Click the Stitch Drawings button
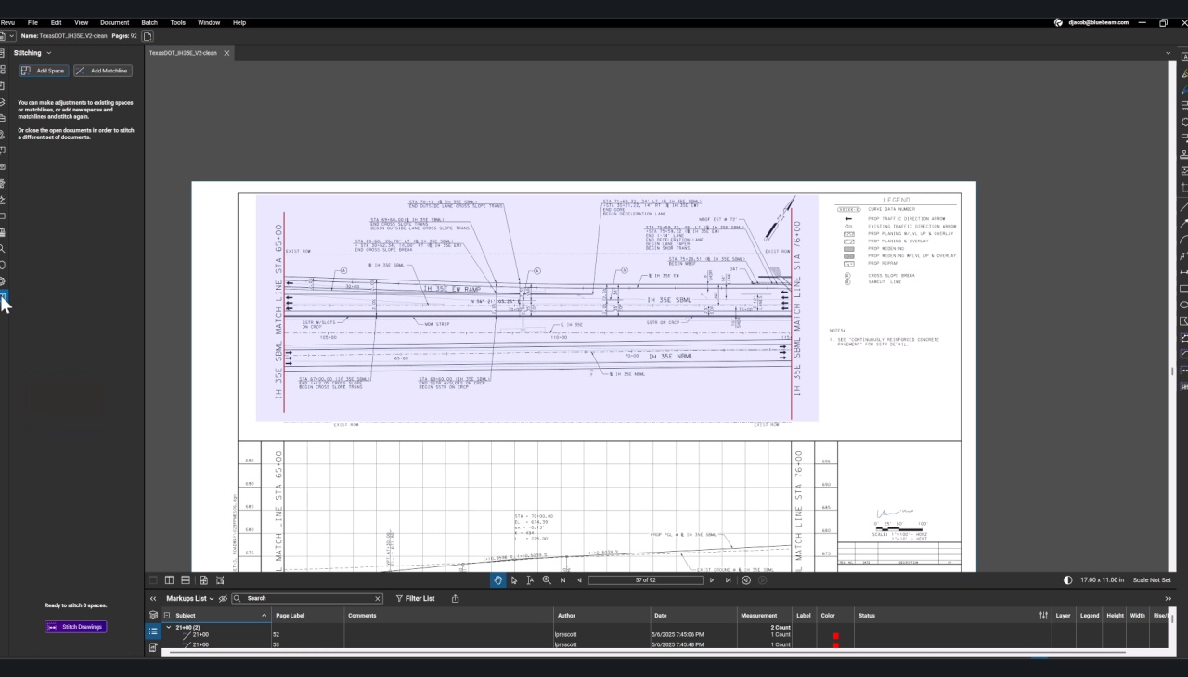 (75, 627)
